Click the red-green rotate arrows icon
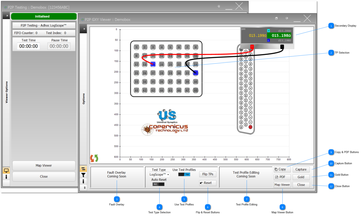This screenshot has height=217, width=362. click(x=94, y=158)
